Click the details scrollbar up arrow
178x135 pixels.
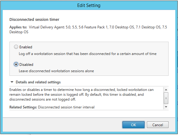[166, 90]
